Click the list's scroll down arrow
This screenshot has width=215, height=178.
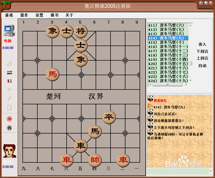pos(191,80)
